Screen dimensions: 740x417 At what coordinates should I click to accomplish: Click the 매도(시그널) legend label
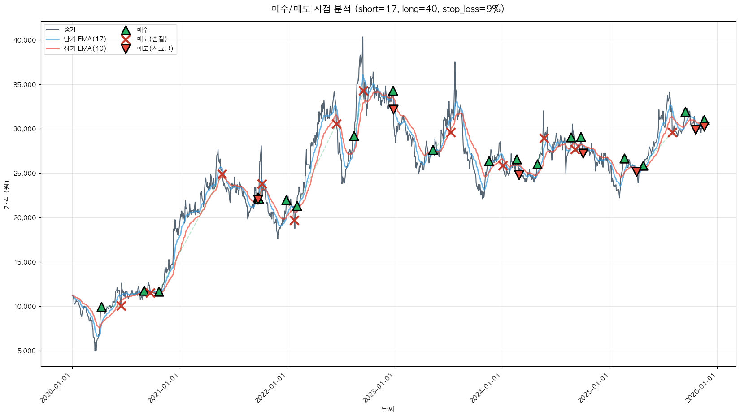point(155,49)
